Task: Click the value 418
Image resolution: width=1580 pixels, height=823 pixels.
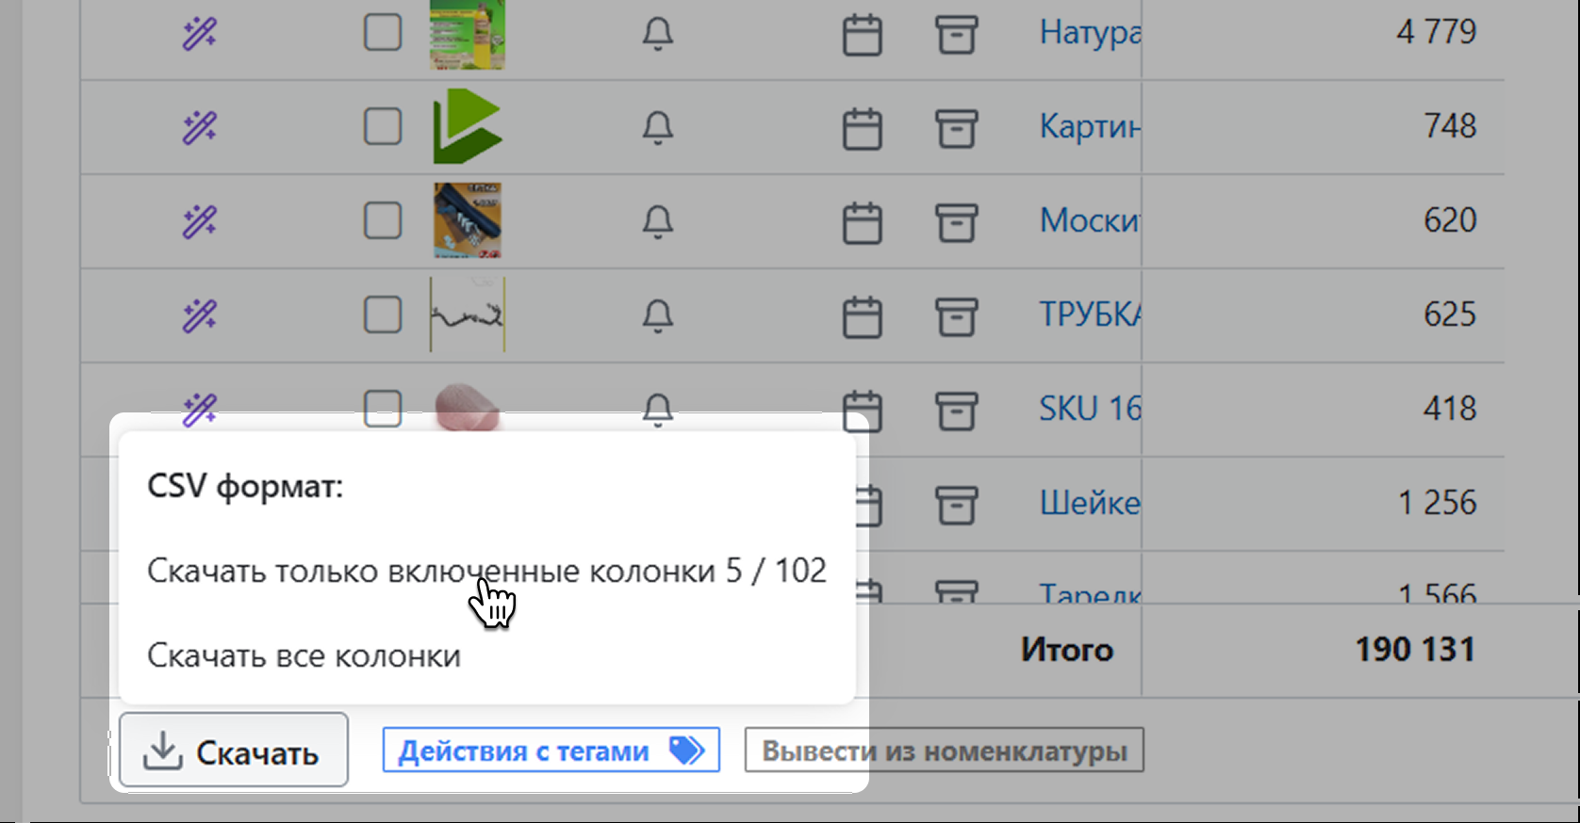Action: tap(1450, 409)
